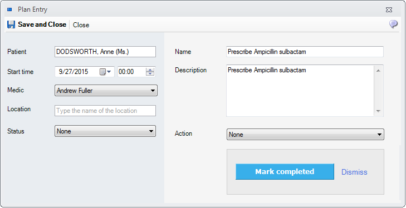Focus the Location text field

click(x=105, y=111)
